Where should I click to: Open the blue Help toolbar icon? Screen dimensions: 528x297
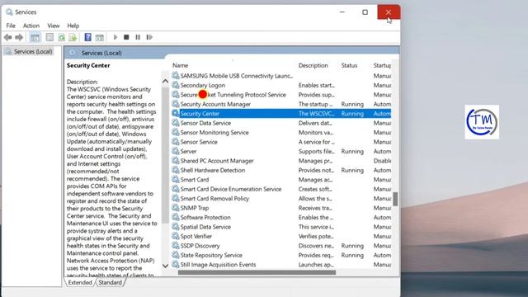click(88, 37)
